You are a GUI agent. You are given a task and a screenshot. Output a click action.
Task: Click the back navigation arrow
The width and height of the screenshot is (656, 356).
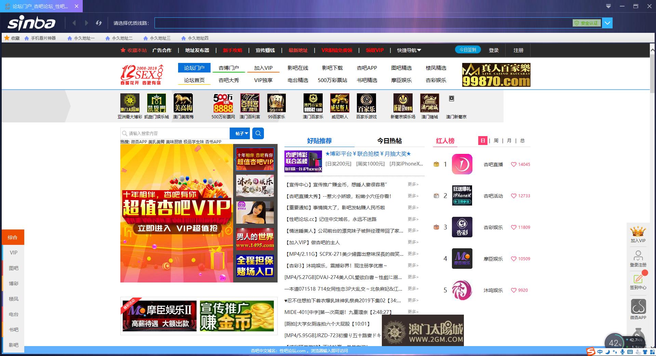74,23
